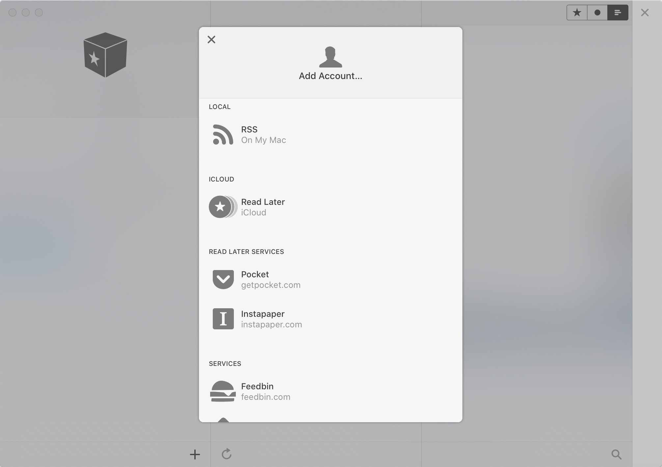The height and width of the screenshot is (467, 662).
Task: Click the Feedbin burger icon
Action: [x=223, y=391]
